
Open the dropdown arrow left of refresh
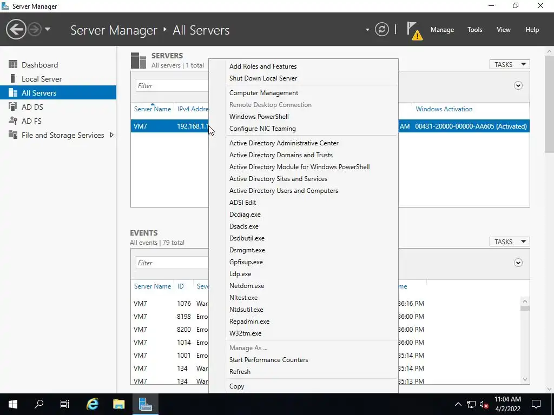pos(367,30)
